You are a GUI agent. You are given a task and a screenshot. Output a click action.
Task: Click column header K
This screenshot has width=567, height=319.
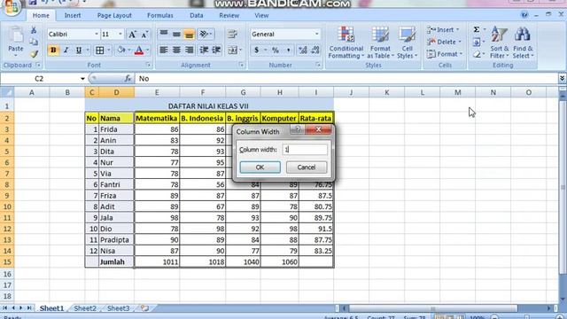(386, 92)
